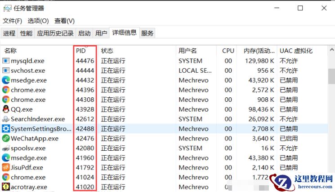
Task: Open the 查看(V) menu
Action: [64, 21]
